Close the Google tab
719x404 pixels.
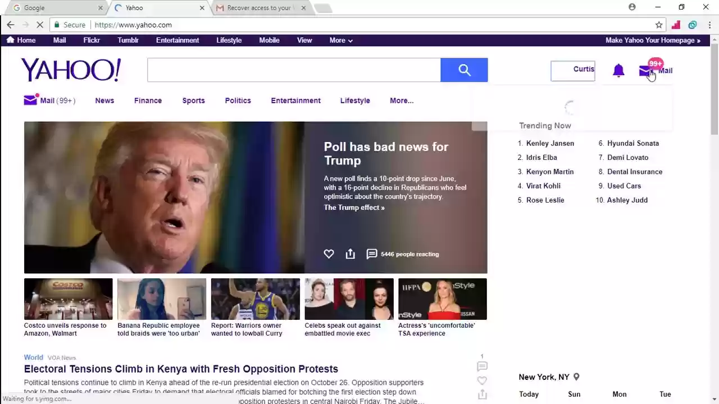101,8
